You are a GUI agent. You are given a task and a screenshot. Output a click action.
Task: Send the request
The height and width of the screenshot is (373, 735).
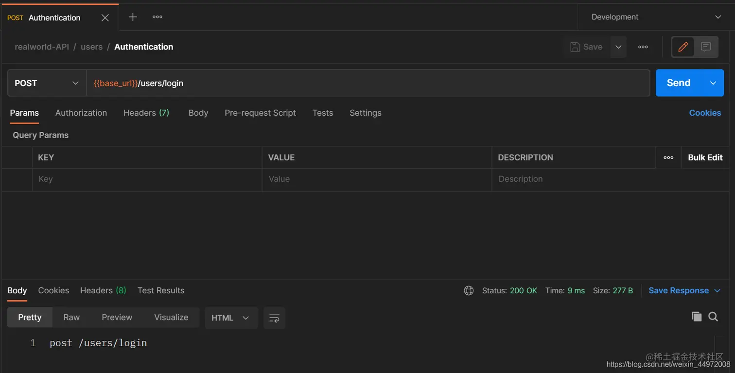[x=679, y=83]
